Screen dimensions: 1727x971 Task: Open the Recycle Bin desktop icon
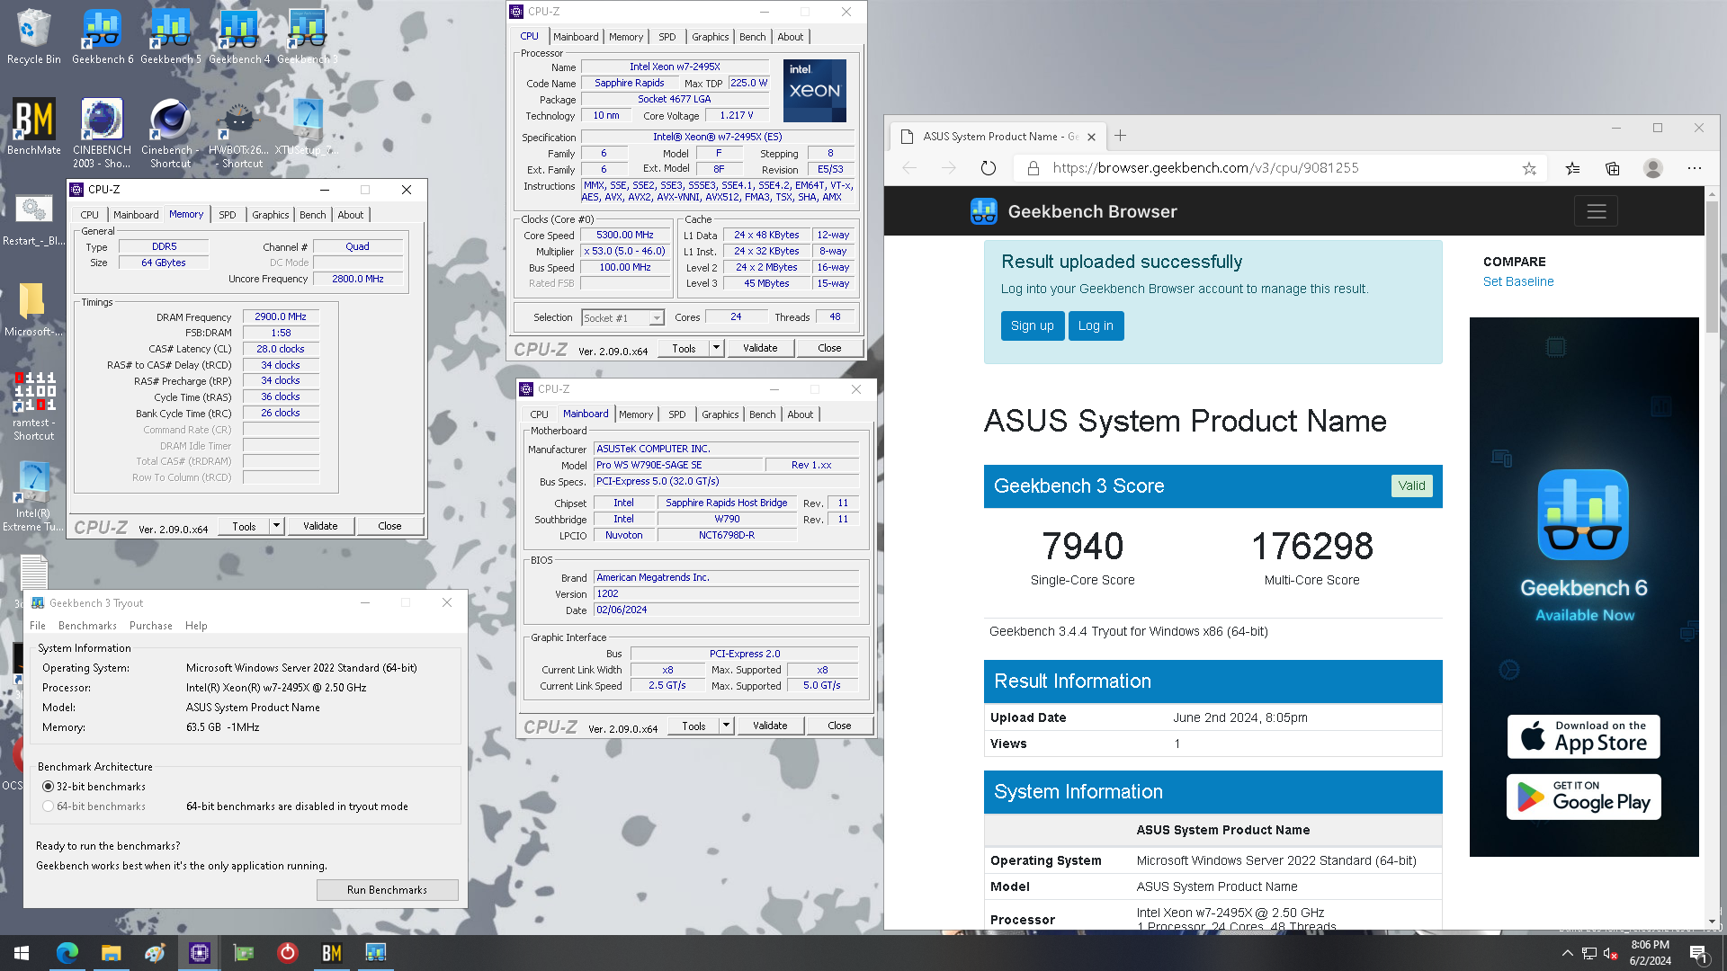click(33, 36)
